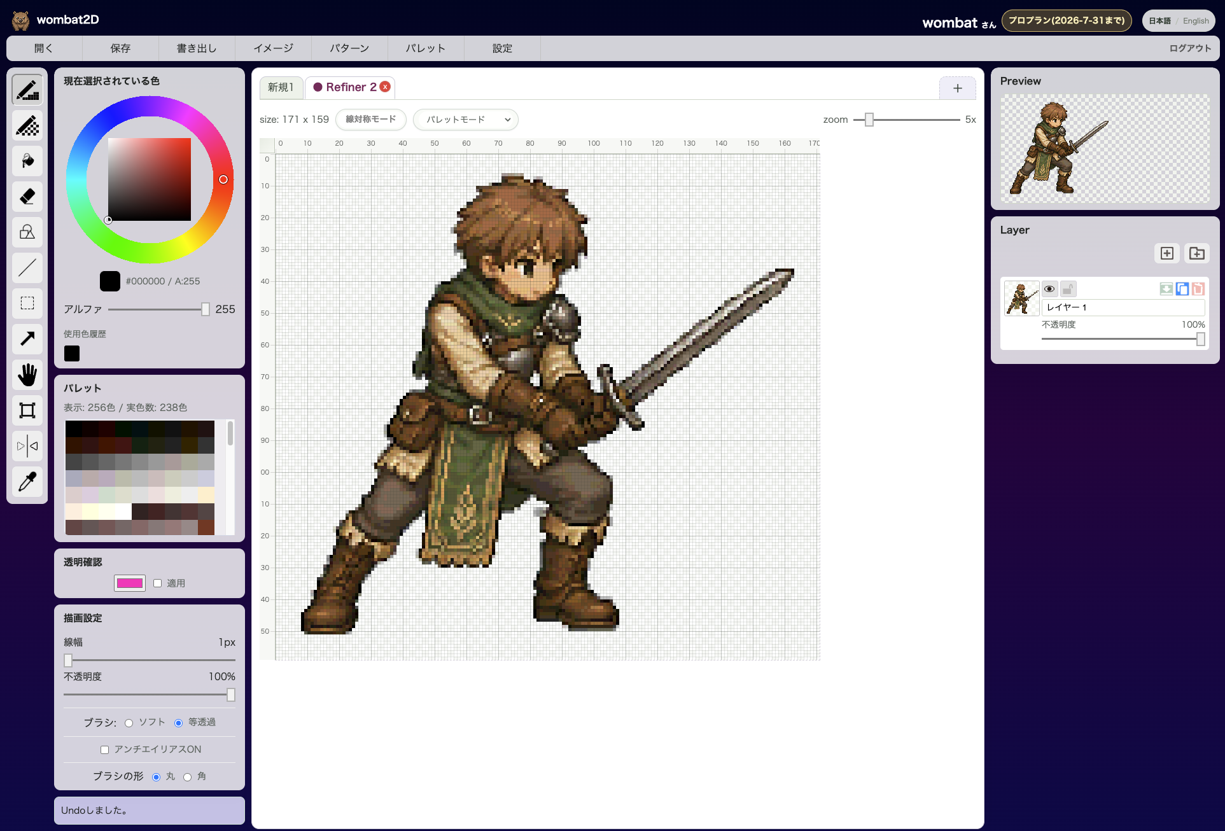Screen dimensions: 1225x831
Task: Click the pink transparency color swatch
Action: click(x=130, y=583)
